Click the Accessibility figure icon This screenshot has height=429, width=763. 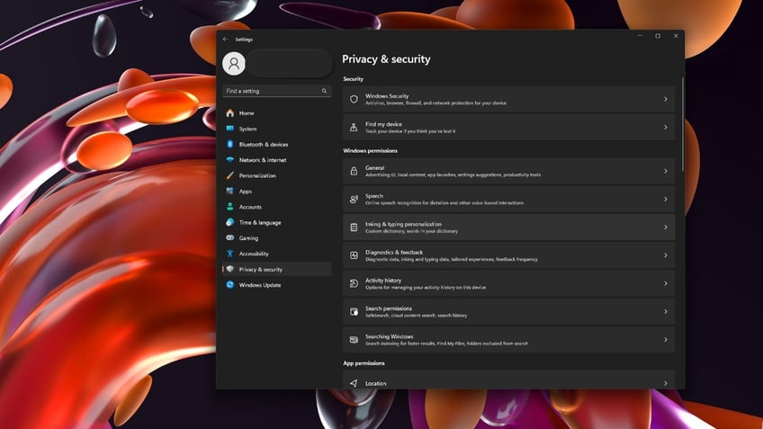click(230, 254)
